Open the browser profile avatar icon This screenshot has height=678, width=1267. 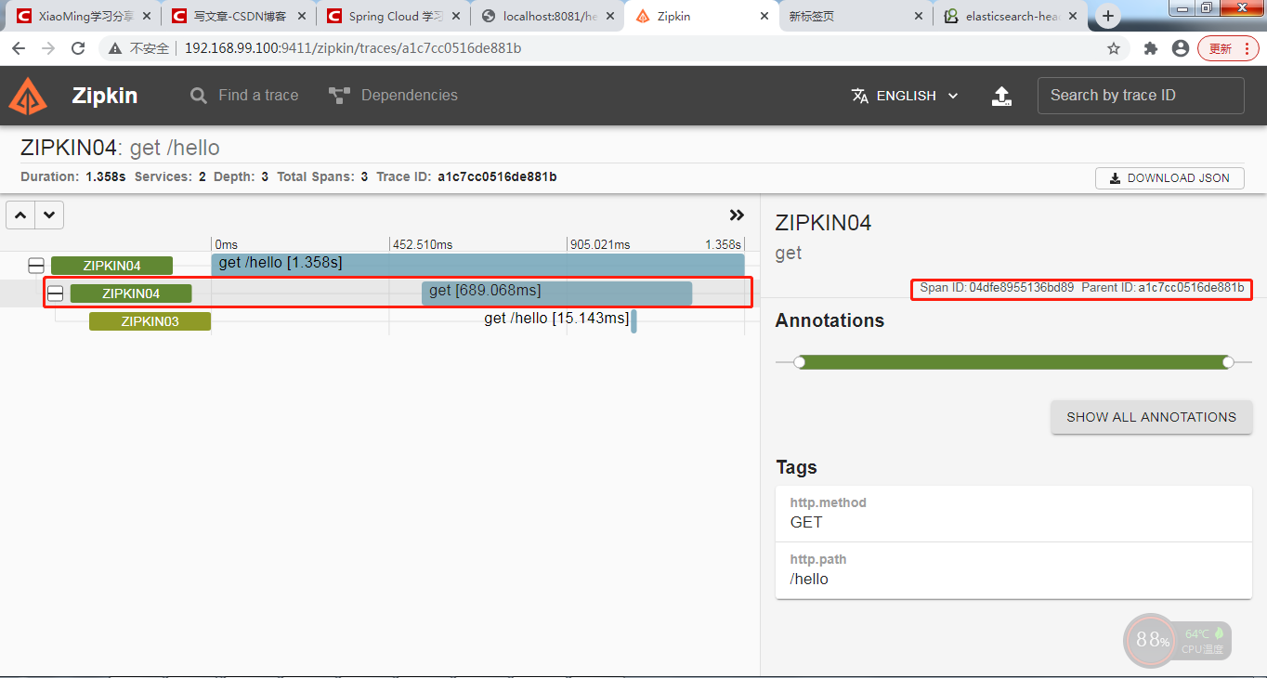[x=1181, y=48]
